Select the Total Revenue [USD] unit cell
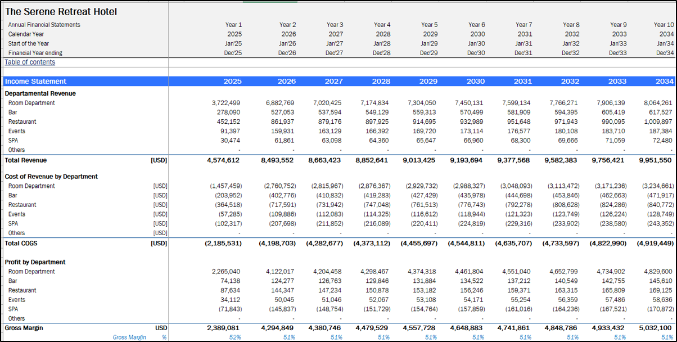The image size is (677, 342). [x=159, y=160]
